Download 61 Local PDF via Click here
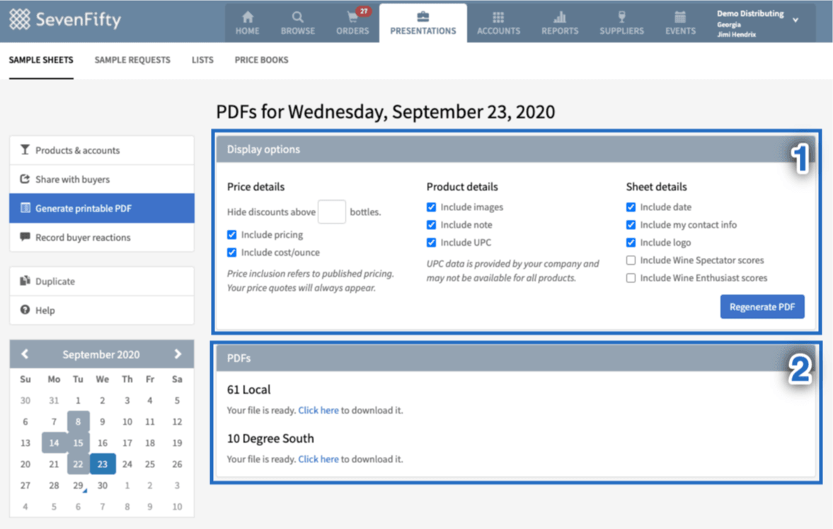 318,410
